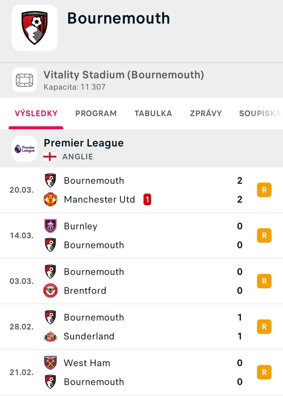This screenshot has width=283, height=396.
Task: Tap the orange R badge for Sunderland match
Action: pyautogui.click(x=264, y=327)
